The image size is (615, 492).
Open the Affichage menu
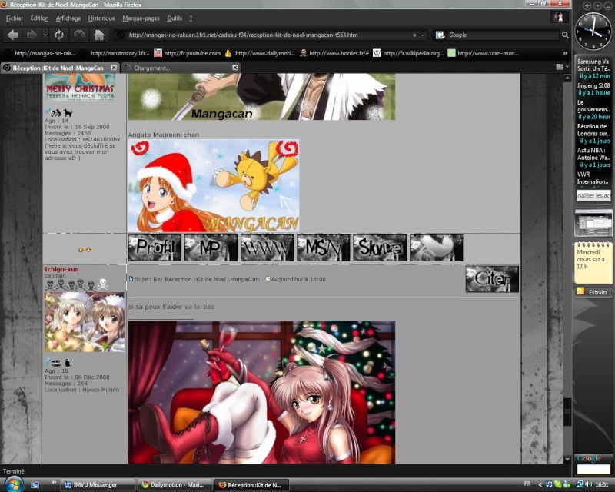pos(68,18)
